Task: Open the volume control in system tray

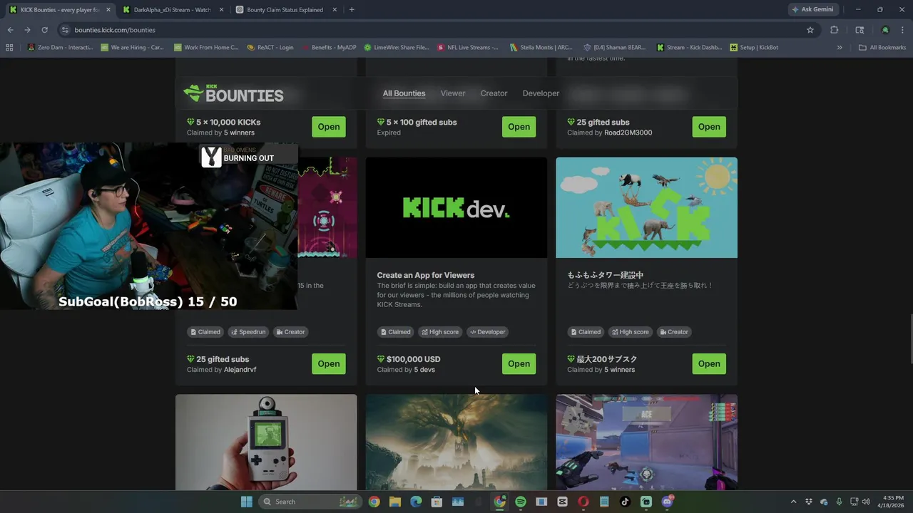Action: (x=866, y=502)
